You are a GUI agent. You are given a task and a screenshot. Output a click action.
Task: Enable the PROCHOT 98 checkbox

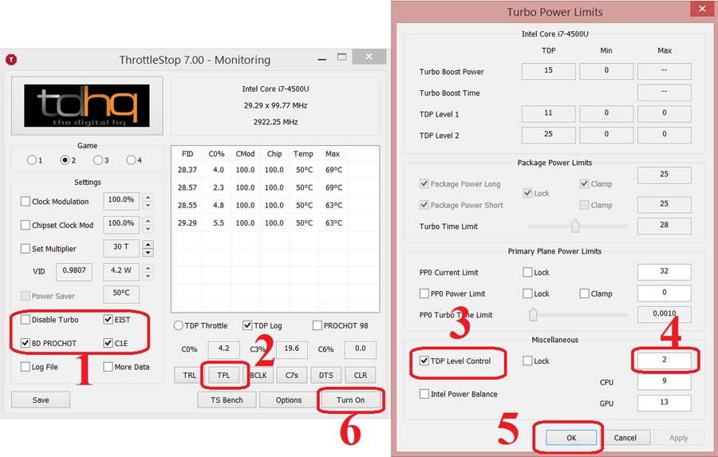point(317,325)
